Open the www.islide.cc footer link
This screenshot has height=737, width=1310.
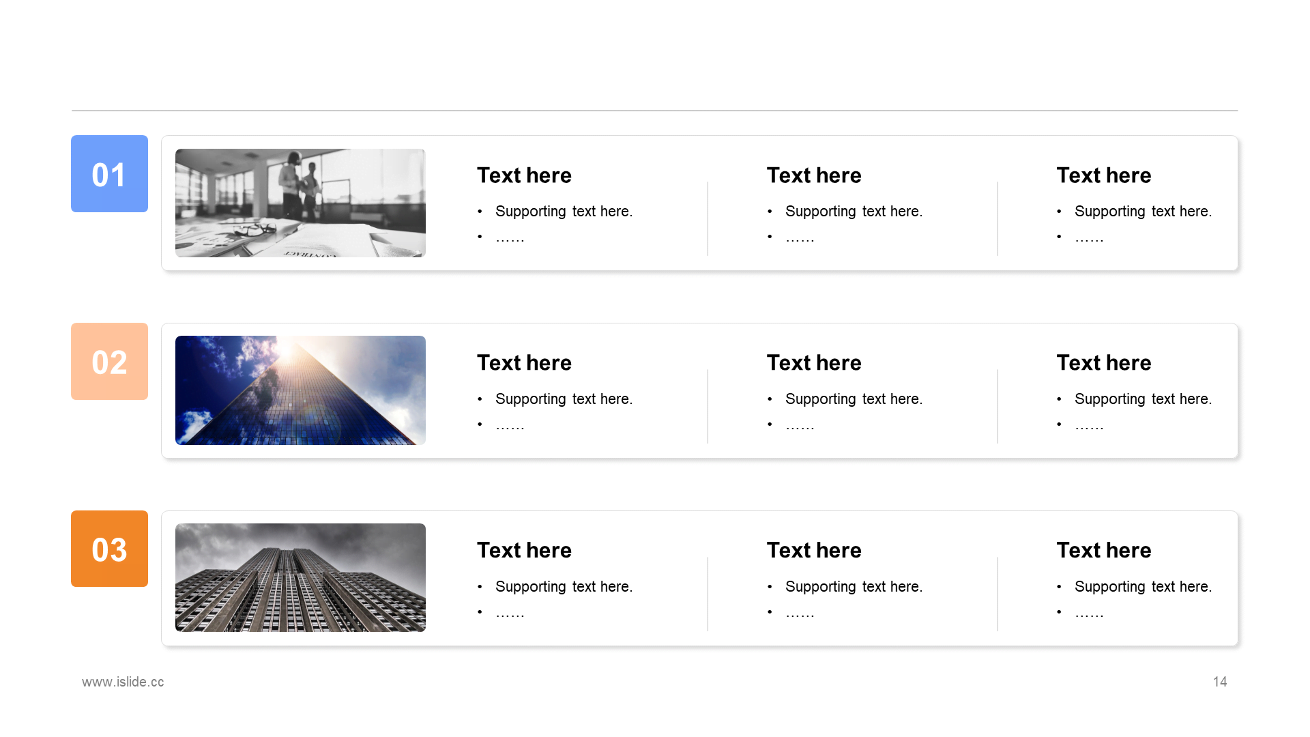123,682
